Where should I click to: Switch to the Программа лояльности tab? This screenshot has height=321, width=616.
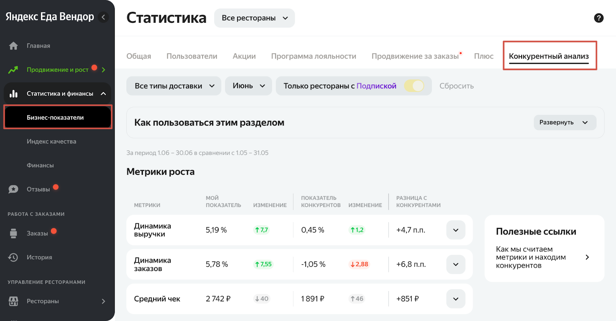point(313,56)
